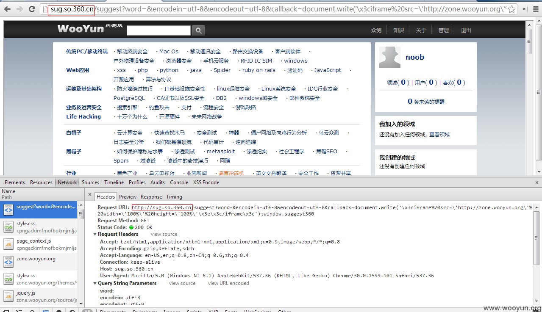Screen dimensions: 542x312
Task: Show hidden extensions via » chevron
Action: point(524,9)
